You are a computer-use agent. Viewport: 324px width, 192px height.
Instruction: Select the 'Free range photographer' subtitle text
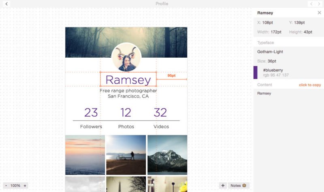128,91
